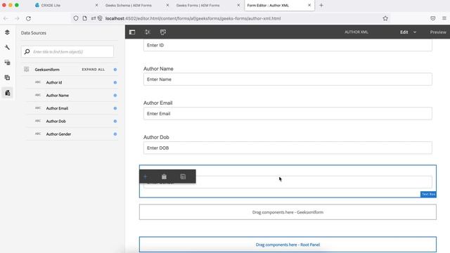Click the Enter DOB text field
This screenshot has height=253, width=450.
pyautogui.click(x=288, y=148)
